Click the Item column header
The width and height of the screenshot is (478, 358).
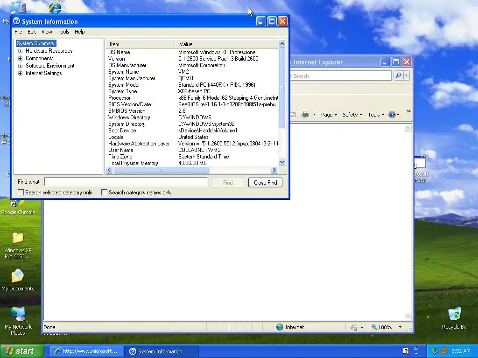pyautogui.click(x=140, y=44)
